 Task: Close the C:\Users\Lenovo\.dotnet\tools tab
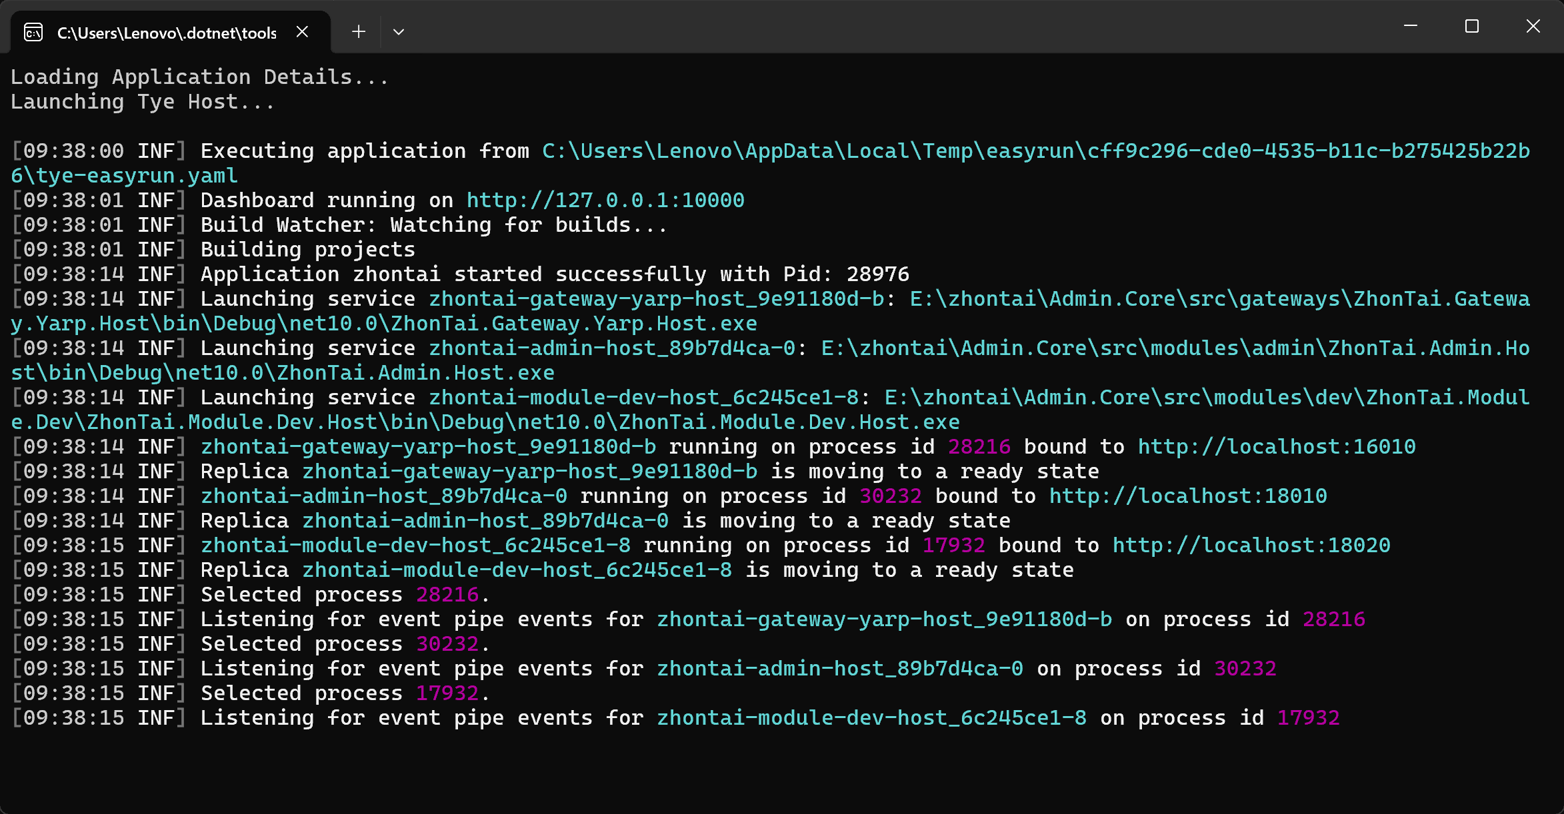pos(302,32)
